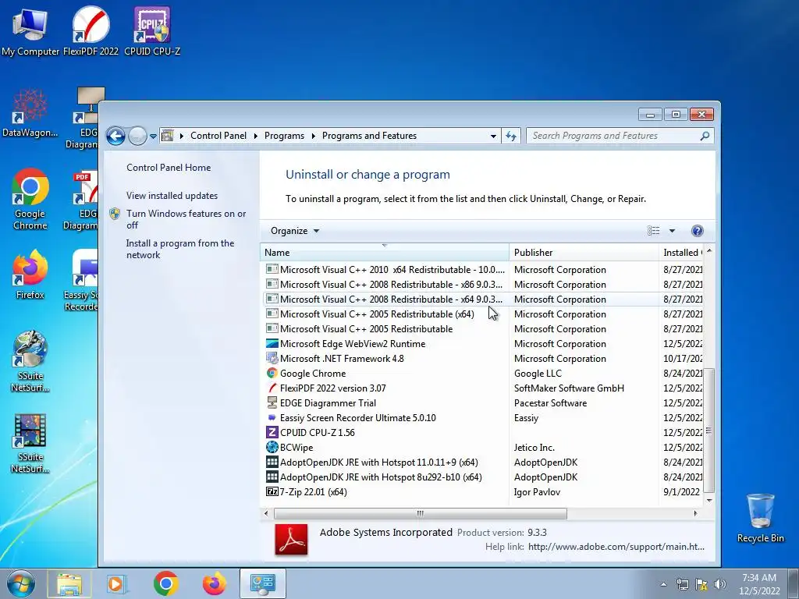
Task: Select AdoptOpenJDK JRE with Hotspot 8u292-b10
Action: point(482,477)
